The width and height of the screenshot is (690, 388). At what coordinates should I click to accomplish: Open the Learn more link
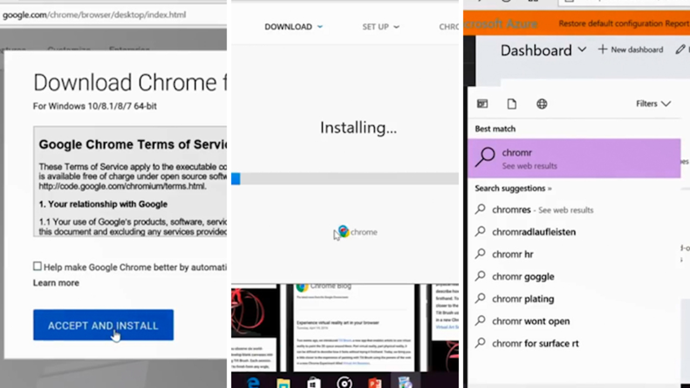coord(56,283)
